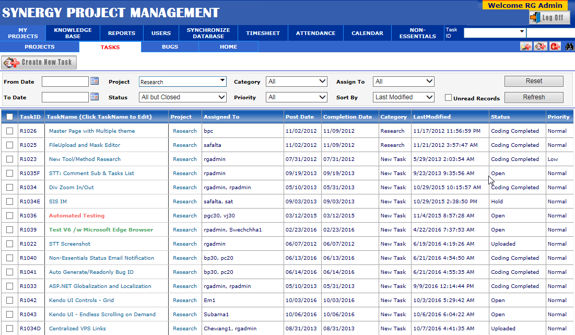The height and width of the screenshot is (335, 575).
Task: Open the Timesheet menu
Action: 263,33
